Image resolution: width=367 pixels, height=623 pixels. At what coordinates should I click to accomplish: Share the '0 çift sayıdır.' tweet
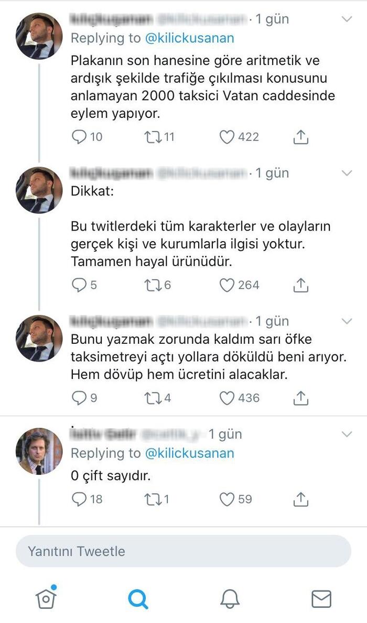tap(300, 499)
